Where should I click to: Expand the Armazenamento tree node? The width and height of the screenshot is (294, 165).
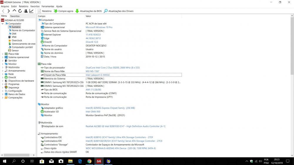click(2, 71)
